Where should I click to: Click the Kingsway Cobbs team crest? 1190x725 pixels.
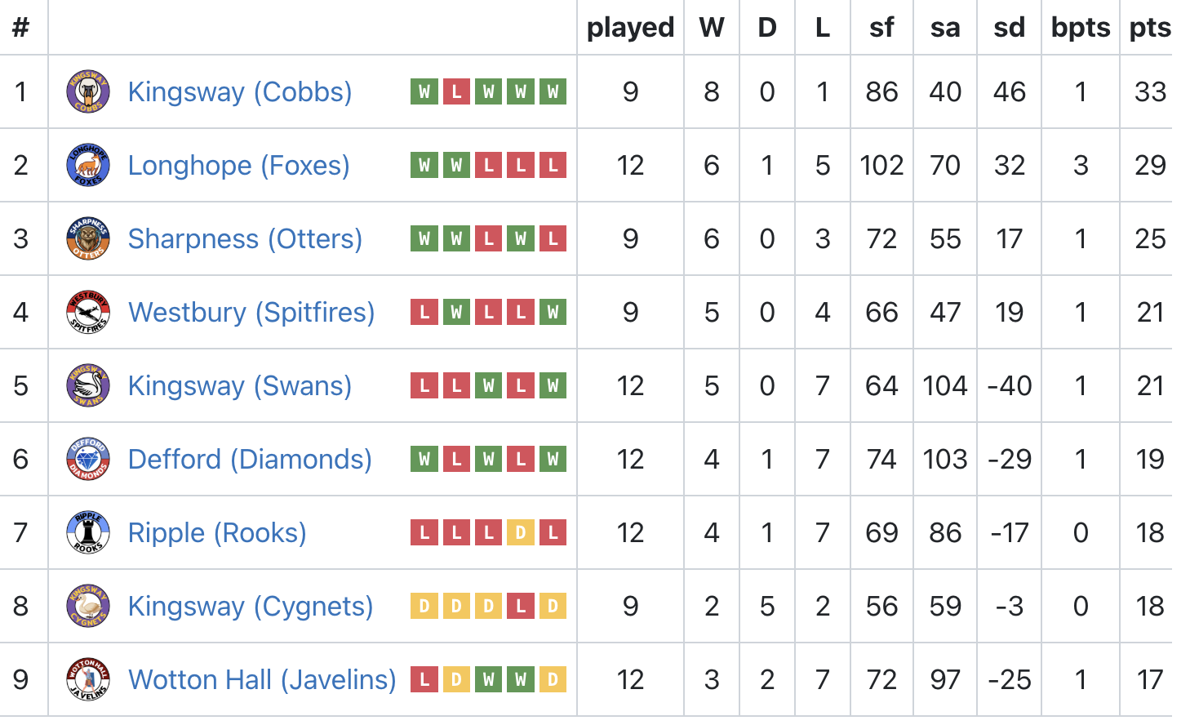(x=88, y=91)
